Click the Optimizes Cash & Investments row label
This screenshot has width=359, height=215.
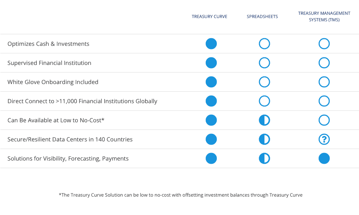48,44
